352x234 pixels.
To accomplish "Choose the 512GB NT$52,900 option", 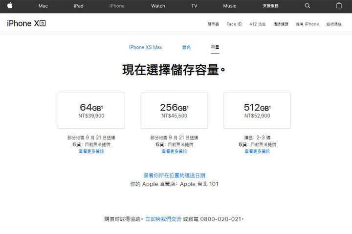I will 257,111.
